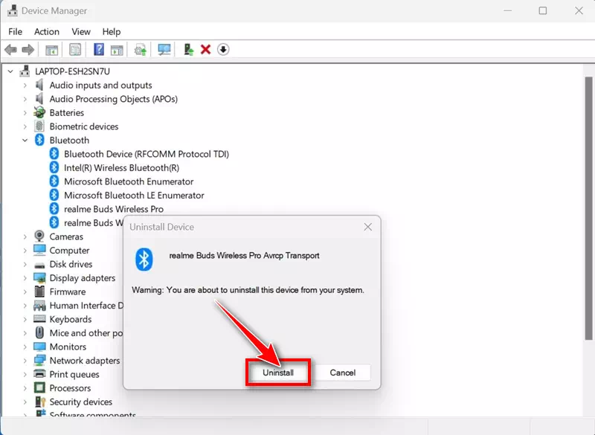Click the green arrow device toolbar icon
The height and width of the screenshot is (435, 595).
[x=188, y=50]
